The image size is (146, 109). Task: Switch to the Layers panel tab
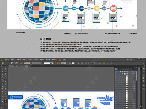click(x=116, y=69)
